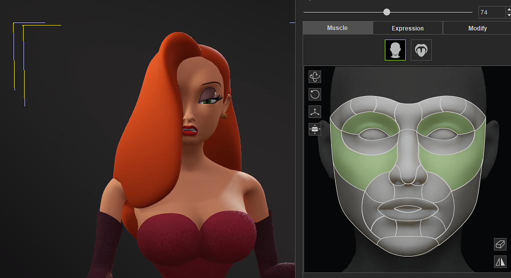Select the eraser clear tool icon
This screenshot has width=511, height=278.
[x=500, y=243]
